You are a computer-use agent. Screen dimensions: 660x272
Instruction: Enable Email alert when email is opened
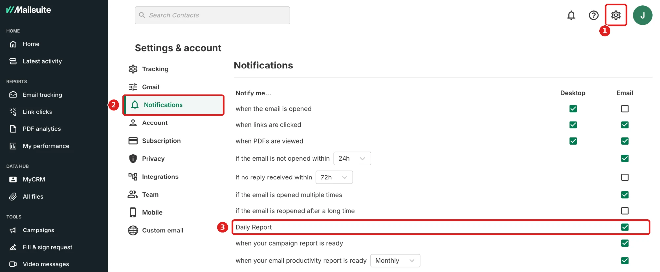(625, 109)
